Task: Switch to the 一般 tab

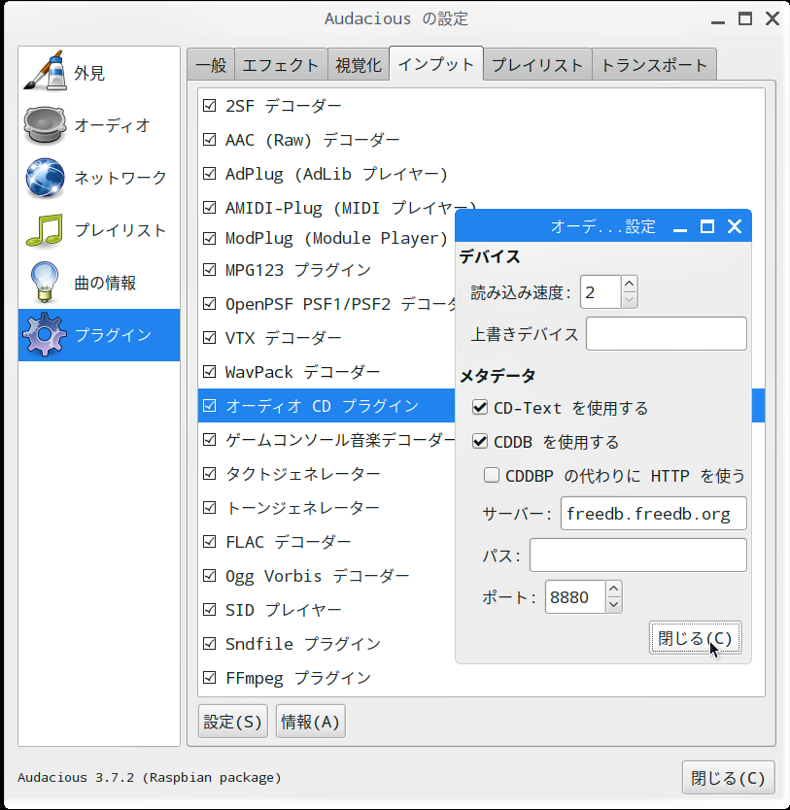Action: [x=211, y=64]
